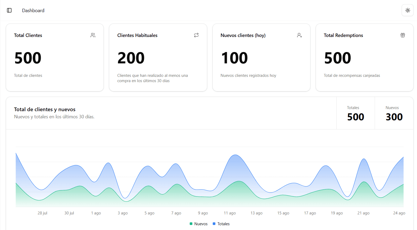Click the Dashboard breadcrumb title
417x230 pixels.
tap(33, 11)
